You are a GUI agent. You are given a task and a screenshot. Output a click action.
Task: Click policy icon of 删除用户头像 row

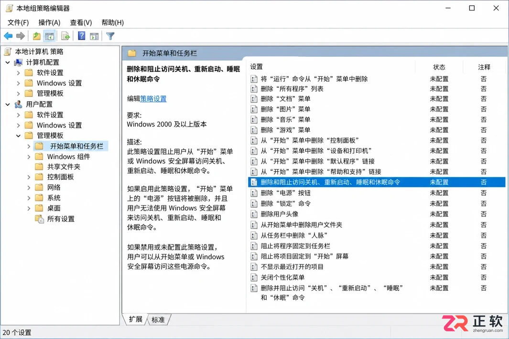click(254, 214)
